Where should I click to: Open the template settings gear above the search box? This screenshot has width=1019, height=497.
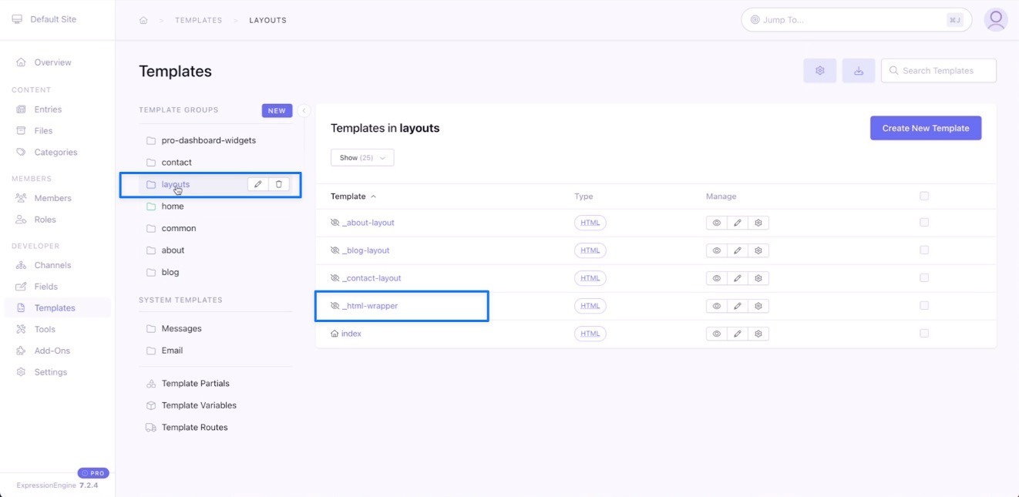[x=819, y=70]
